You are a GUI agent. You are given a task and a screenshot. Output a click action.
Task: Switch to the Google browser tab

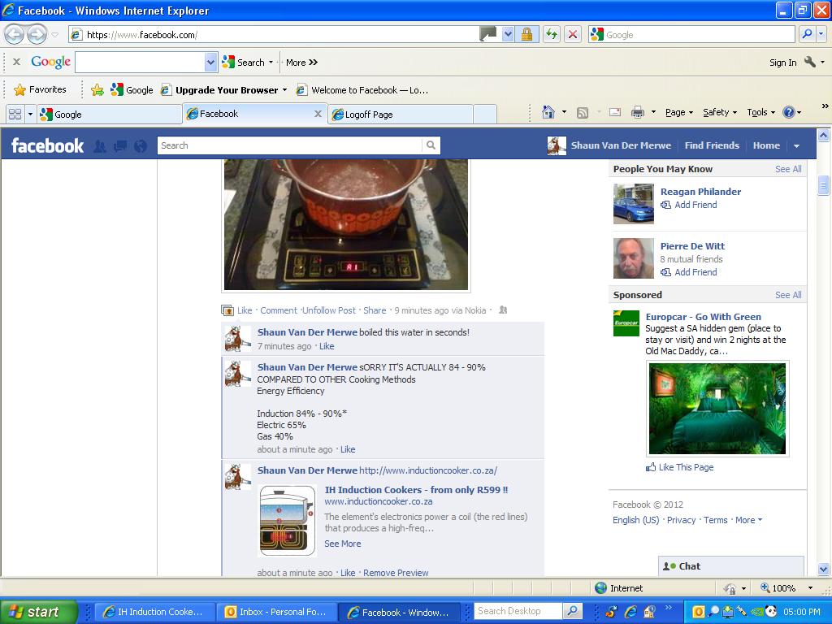(106, 115)
